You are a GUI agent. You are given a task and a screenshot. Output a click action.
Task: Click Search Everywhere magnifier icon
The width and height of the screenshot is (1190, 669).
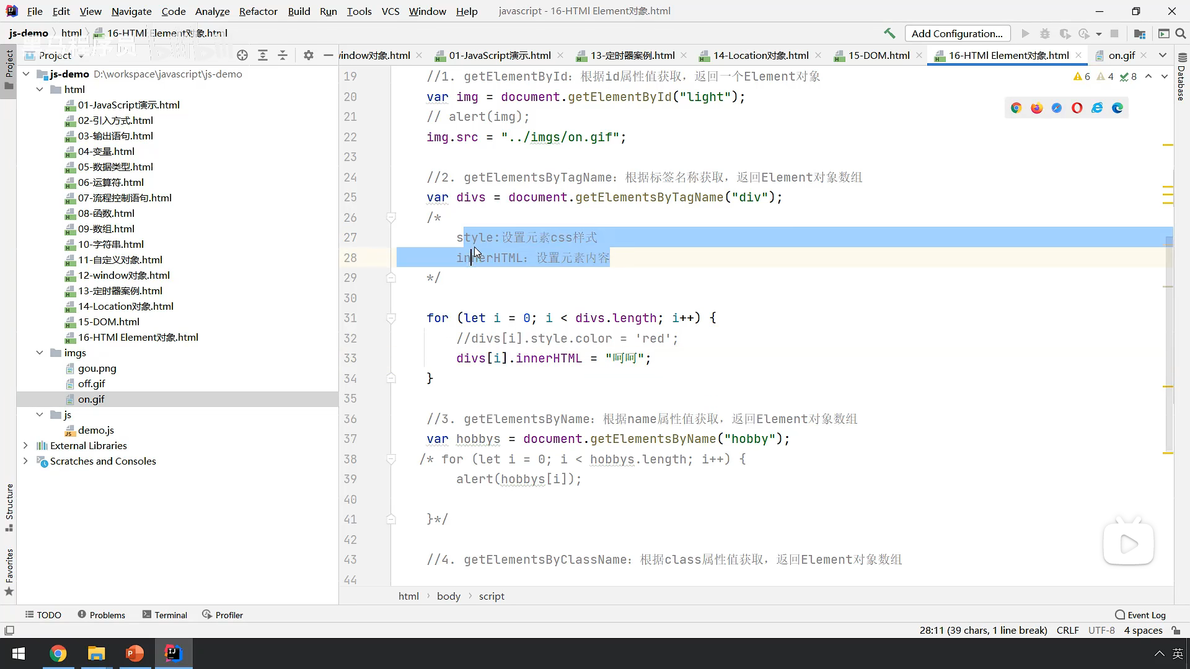[1181, 33]
